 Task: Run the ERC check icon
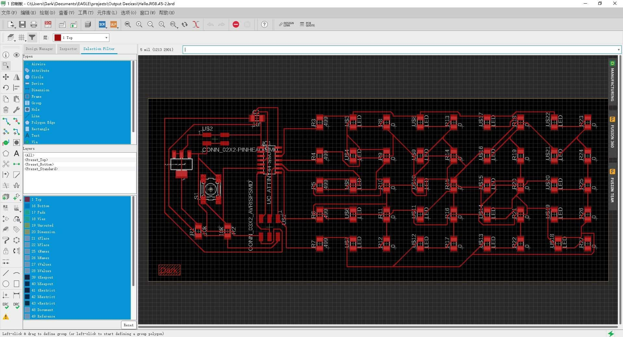click(6, 306)
